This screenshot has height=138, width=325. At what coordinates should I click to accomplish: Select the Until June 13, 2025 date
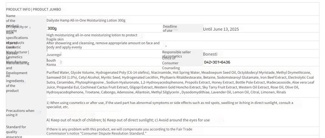coord(221,29)
